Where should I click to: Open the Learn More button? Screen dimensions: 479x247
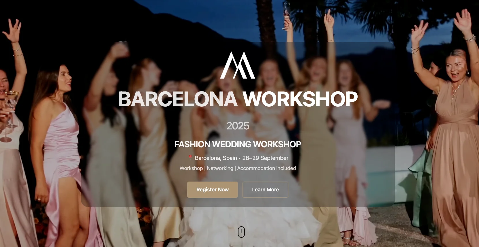coord(265,190)
